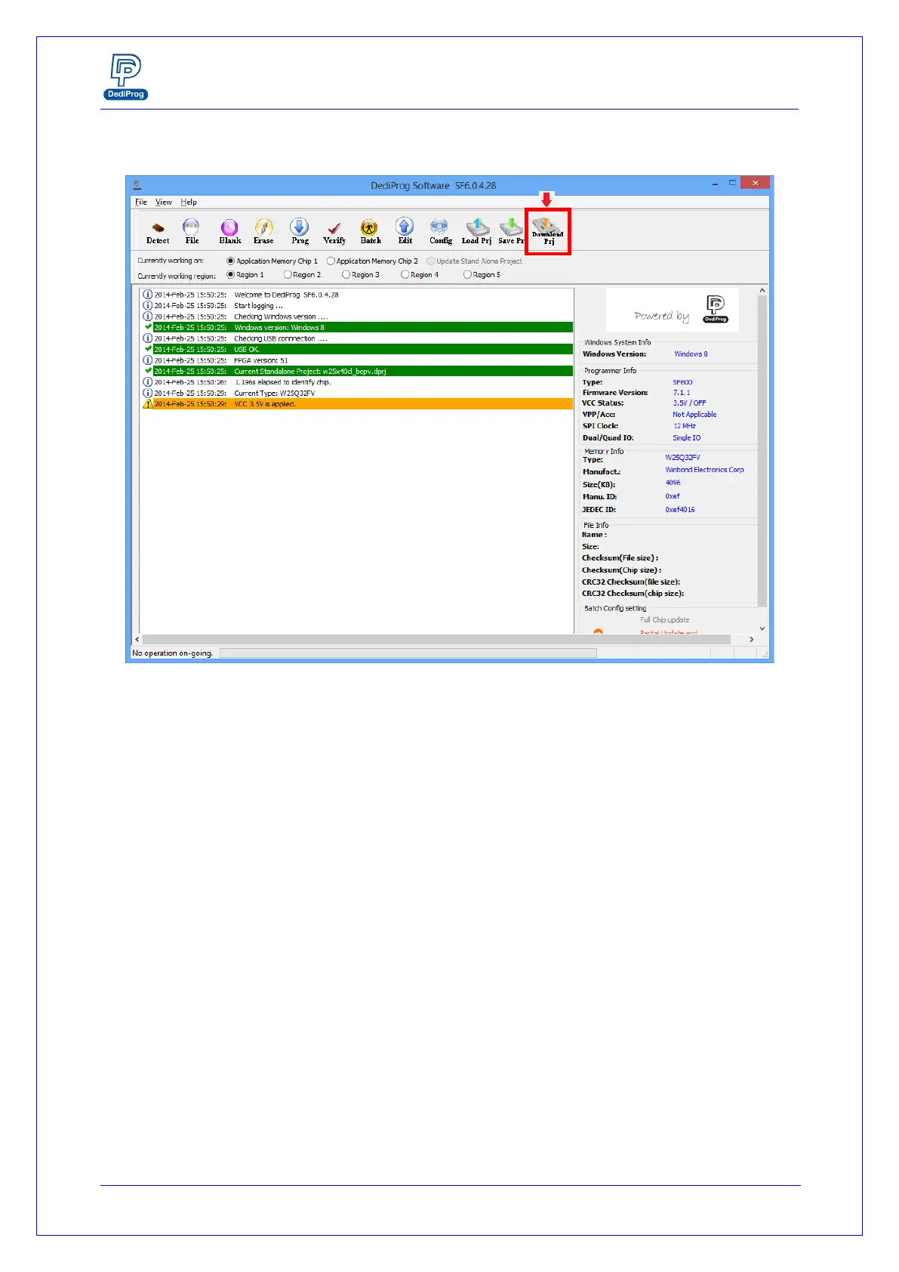Click the firmware version value 7.1.1
This screenshot has width=899, height=1272.
pyautogui.click(x=682, y=393)
